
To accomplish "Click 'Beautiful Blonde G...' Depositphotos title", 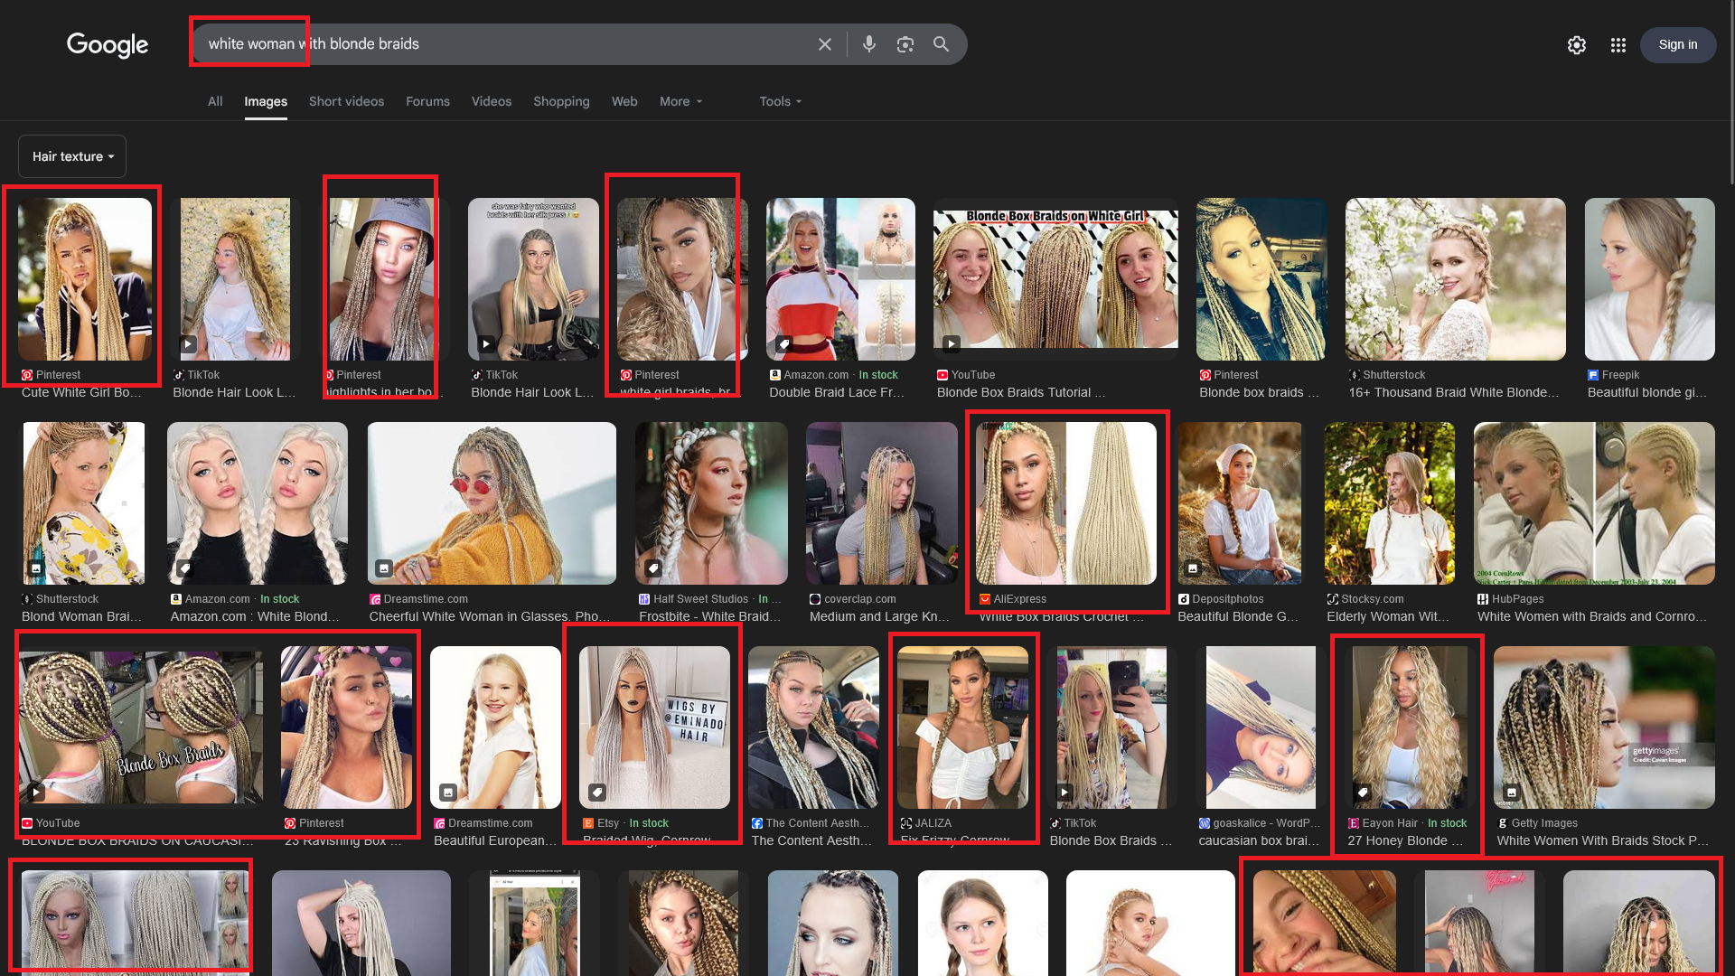I will pos(1237,616).
